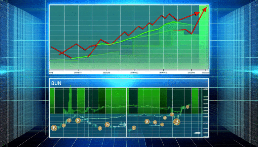Click the Bitcoin coin at far left edge
258x147 pixels.
point(53,128)
